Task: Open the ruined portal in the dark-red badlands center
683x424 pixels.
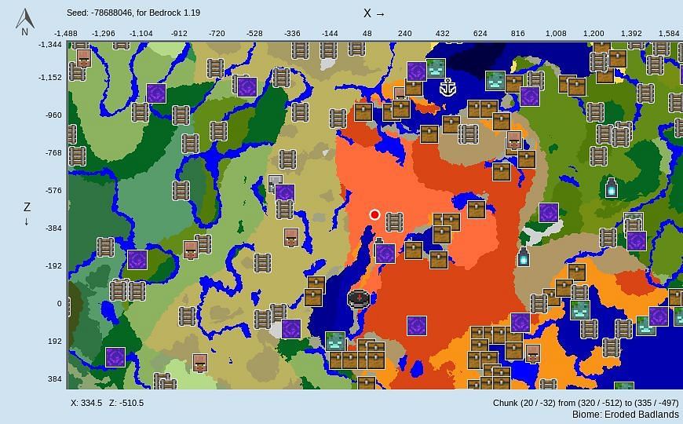Action: (x=416, y=326)
